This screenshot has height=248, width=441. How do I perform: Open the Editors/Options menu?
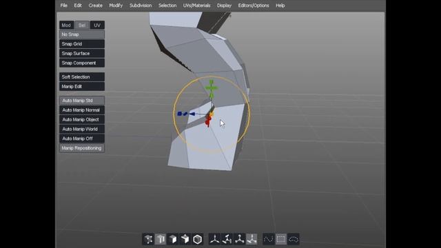tap(254, 6)
